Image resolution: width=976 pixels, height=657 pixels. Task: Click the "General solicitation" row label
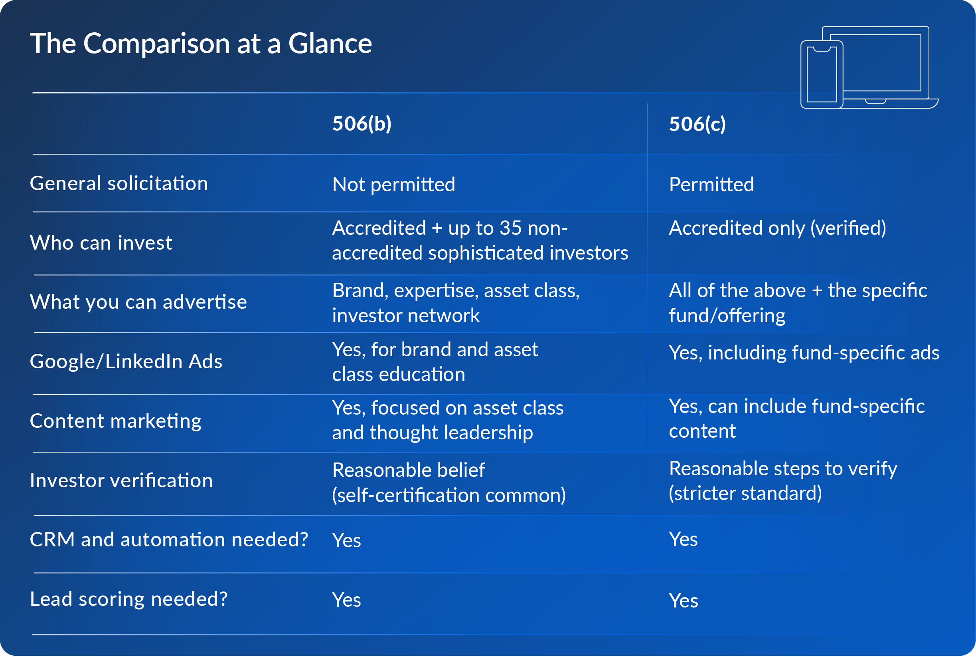[x=119, y=184]
